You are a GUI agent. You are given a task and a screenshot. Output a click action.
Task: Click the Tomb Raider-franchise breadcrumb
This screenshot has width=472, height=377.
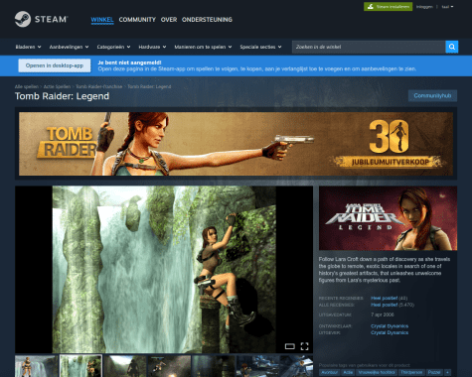(99, 86)
